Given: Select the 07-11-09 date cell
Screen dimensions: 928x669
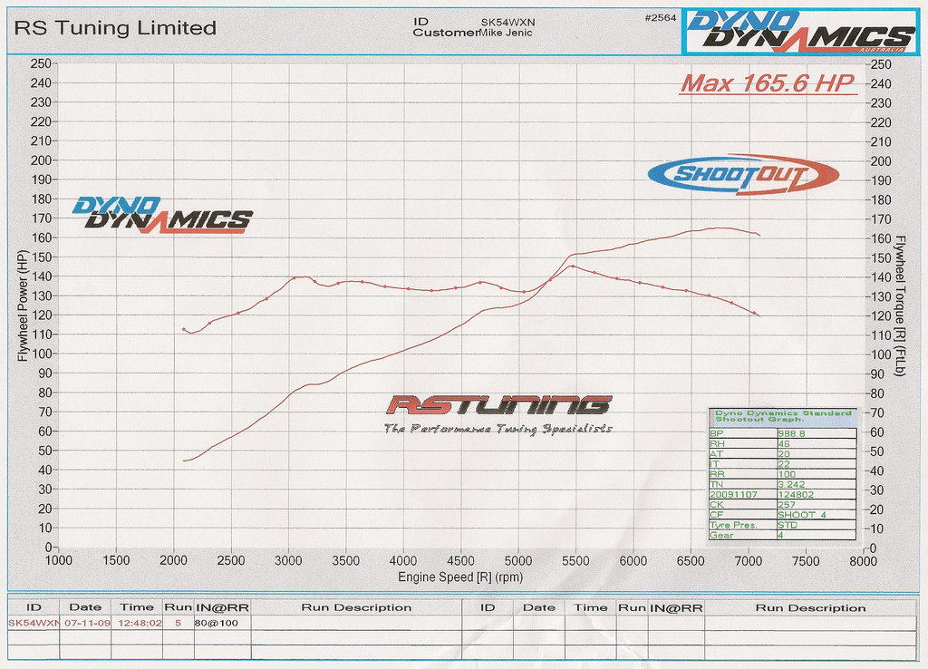Looking at the screenshot, I should point(85,624).
